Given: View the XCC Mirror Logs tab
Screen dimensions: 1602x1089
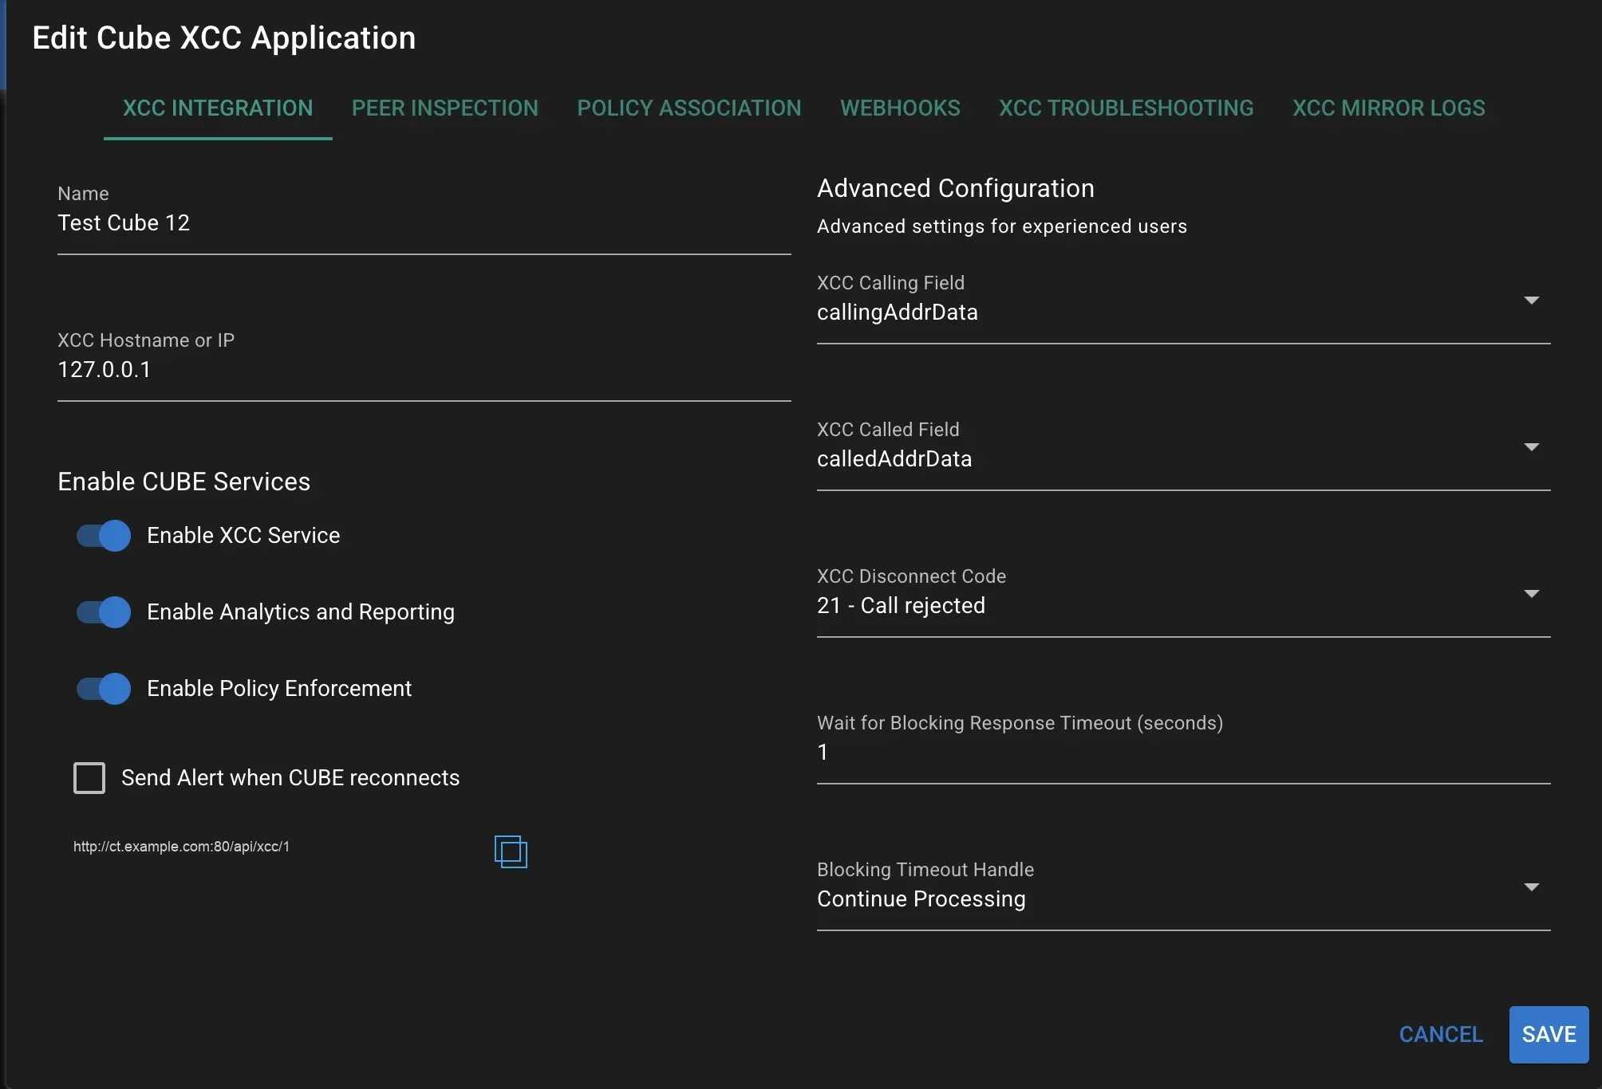Looking at the screenshot, I should pyautogui.click(x=1389, y=108).
